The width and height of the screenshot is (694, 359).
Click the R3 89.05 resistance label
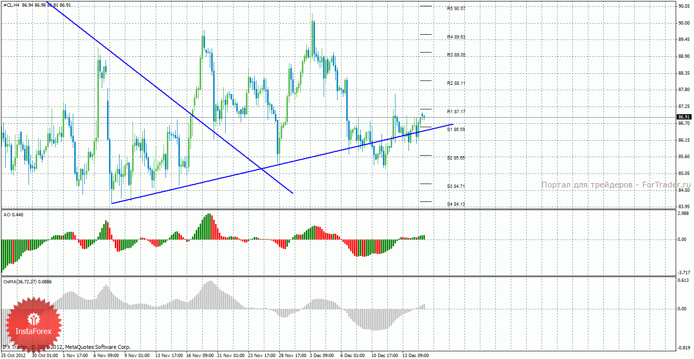pyautogui.click(x=456, y=55)
